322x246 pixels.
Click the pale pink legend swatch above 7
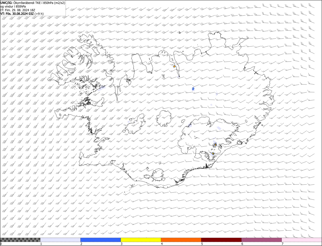tap(302, 240)
